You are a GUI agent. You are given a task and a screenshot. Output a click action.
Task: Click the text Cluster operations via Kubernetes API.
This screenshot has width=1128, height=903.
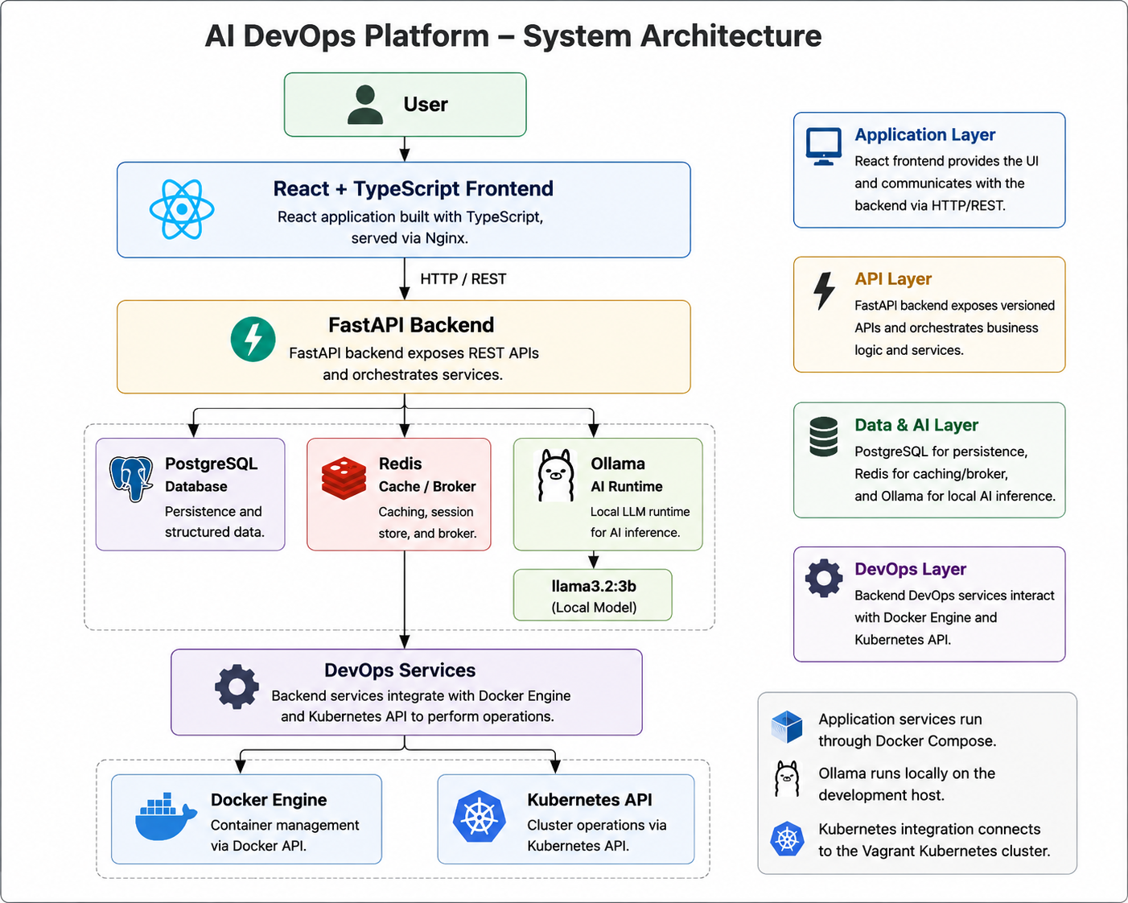point(597,835)
